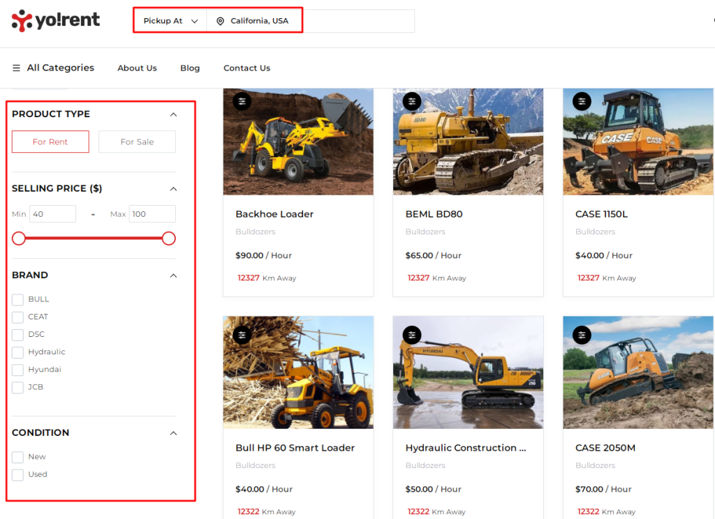
Task: Click the compare icon on CASE 1150L image
Action: click(x=581, y=100)
